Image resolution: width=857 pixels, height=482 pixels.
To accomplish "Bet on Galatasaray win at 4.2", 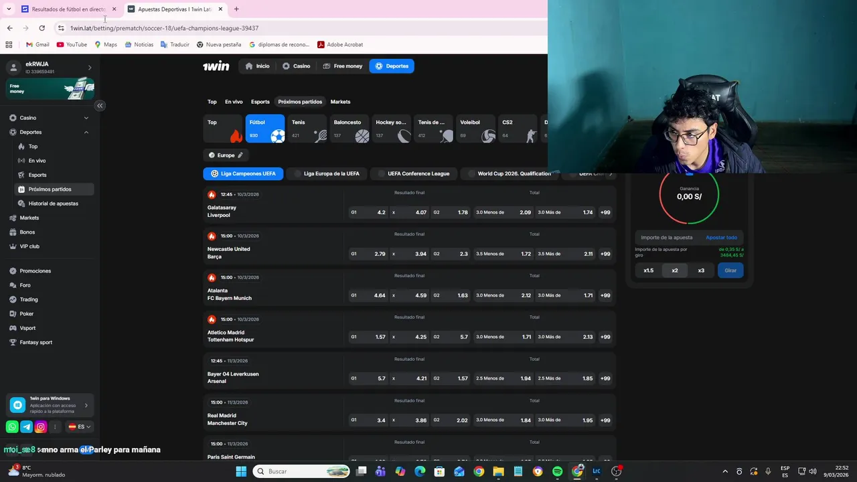I will [369, 212].
